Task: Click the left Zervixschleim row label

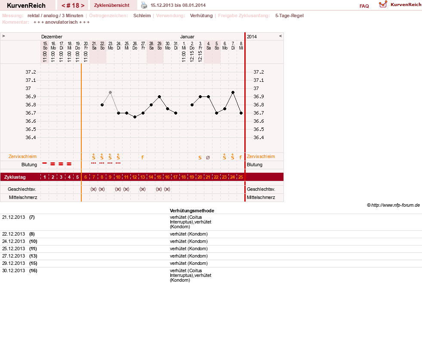Action: pyautogui.click(x=23, y=157)
